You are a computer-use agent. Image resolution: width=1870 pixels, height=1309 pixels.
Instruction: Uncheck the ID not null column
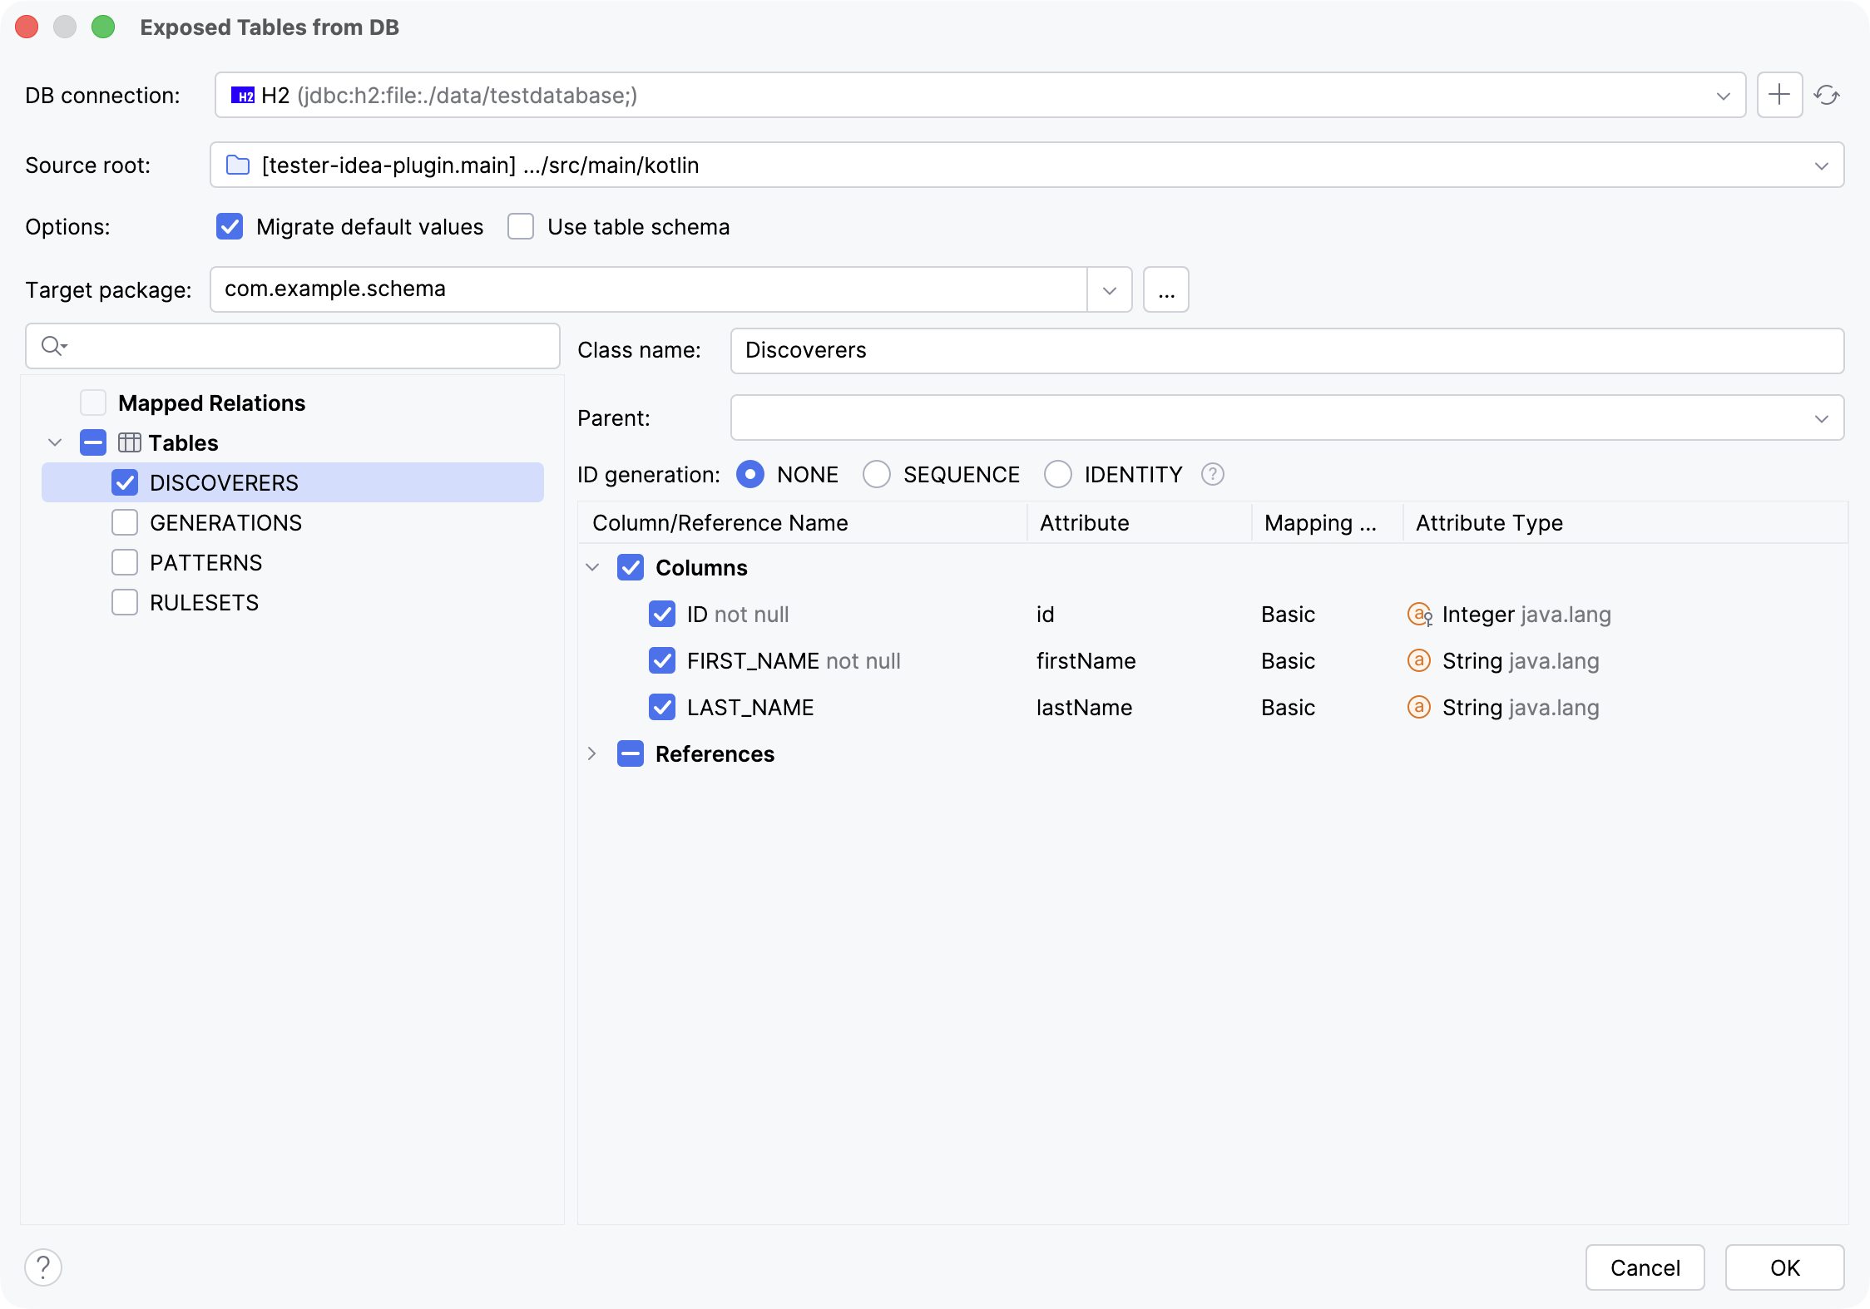pos(662,614)
